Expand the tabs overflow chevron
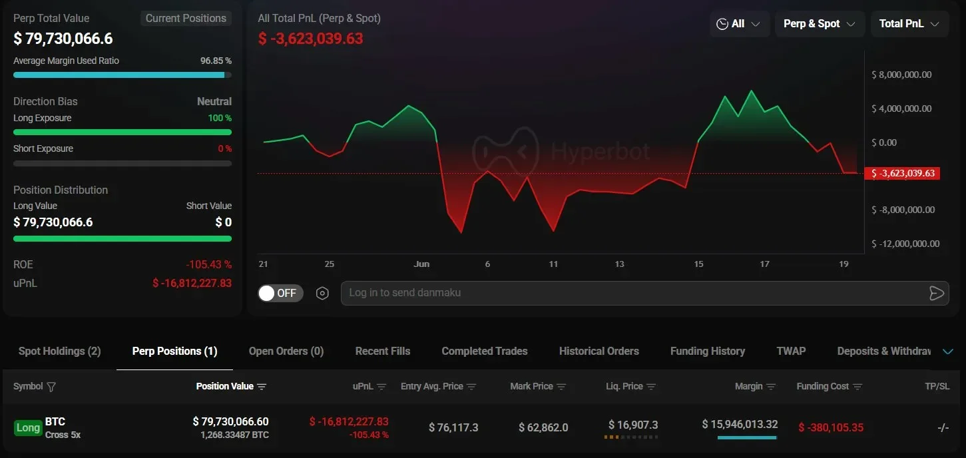This screenshot has width=966, height=458. tap(948, 351)
